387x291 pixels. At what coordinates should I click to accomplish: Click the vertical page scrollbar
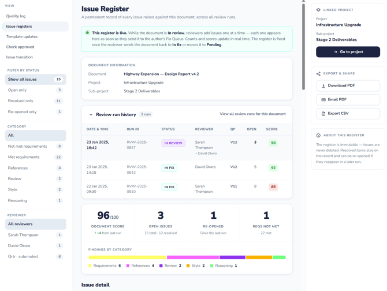click(303, 46)
